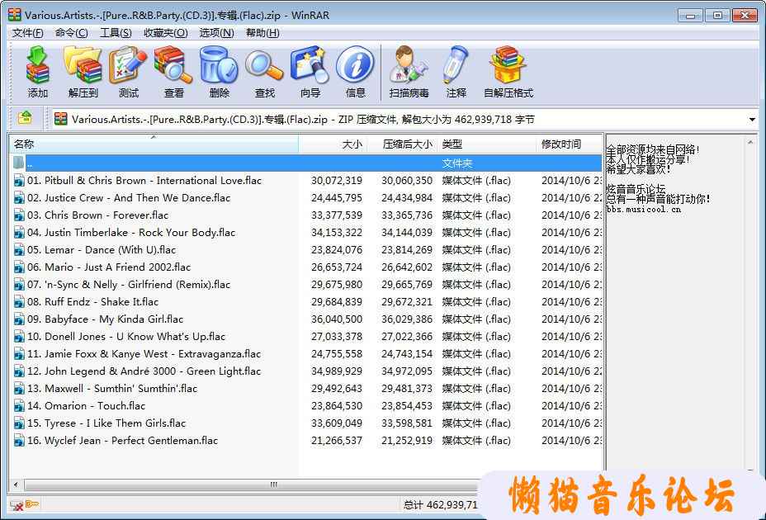Click size value 21,266,537
Screen dimensions: 766x520
[x=337, y=440]
